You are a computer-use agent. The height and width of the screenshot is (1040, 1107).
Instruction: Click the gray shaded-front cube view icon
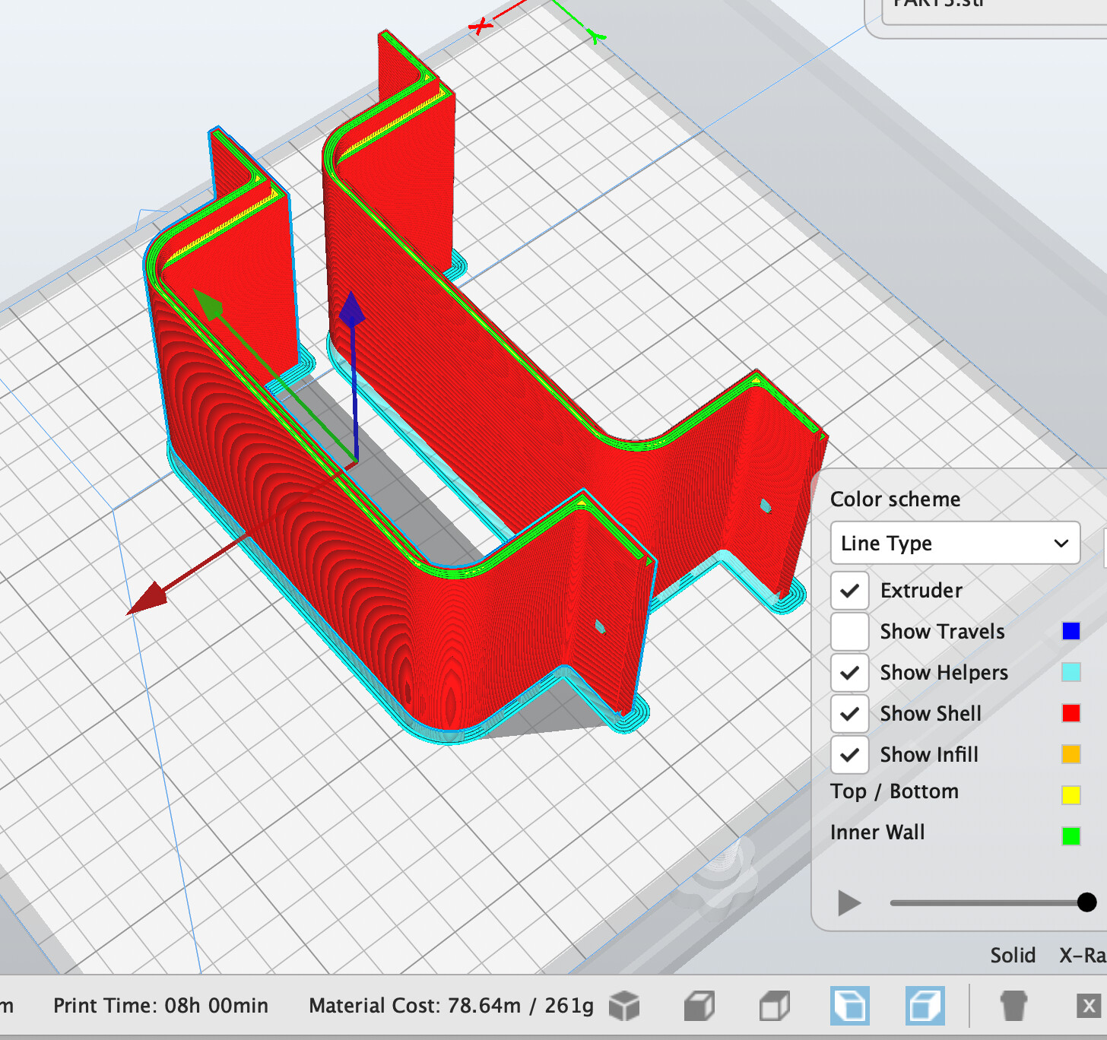click(x=699, y=1006)
